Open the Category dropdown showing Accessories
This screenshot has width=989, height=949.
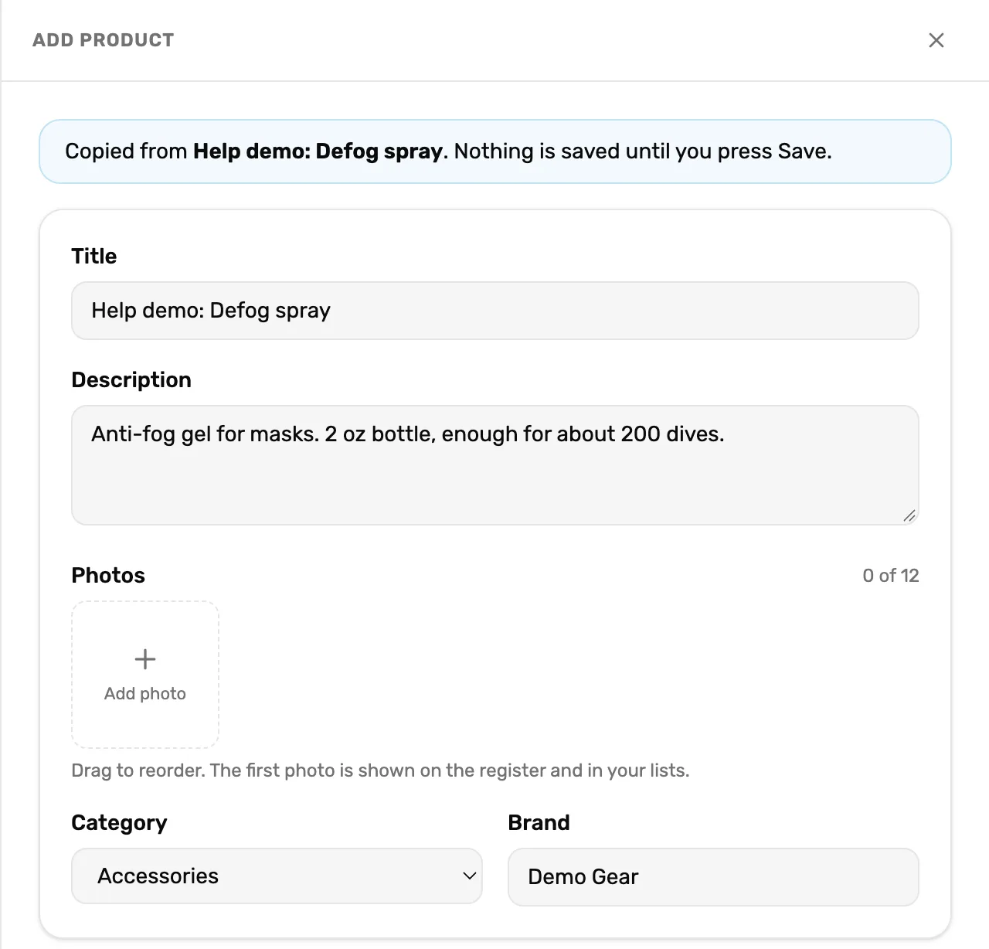point(277,876)
